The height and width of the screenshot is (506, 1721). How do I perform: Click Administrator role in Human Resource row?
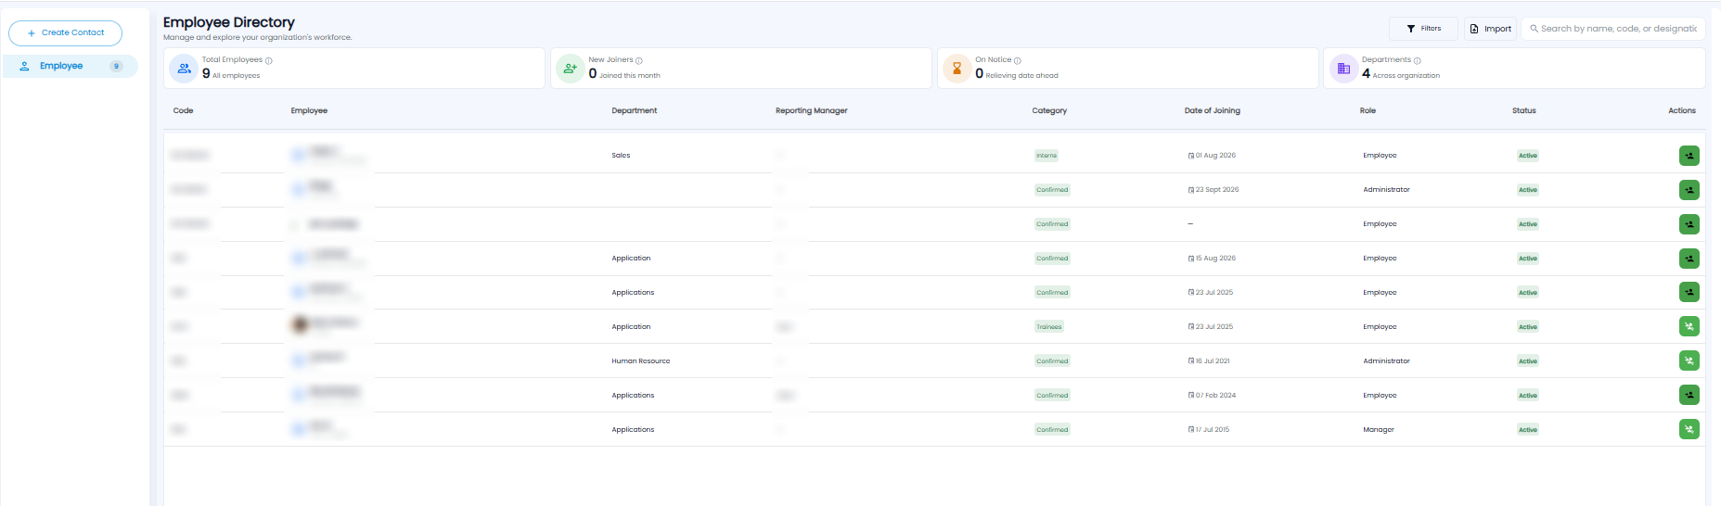point(1386,361)
